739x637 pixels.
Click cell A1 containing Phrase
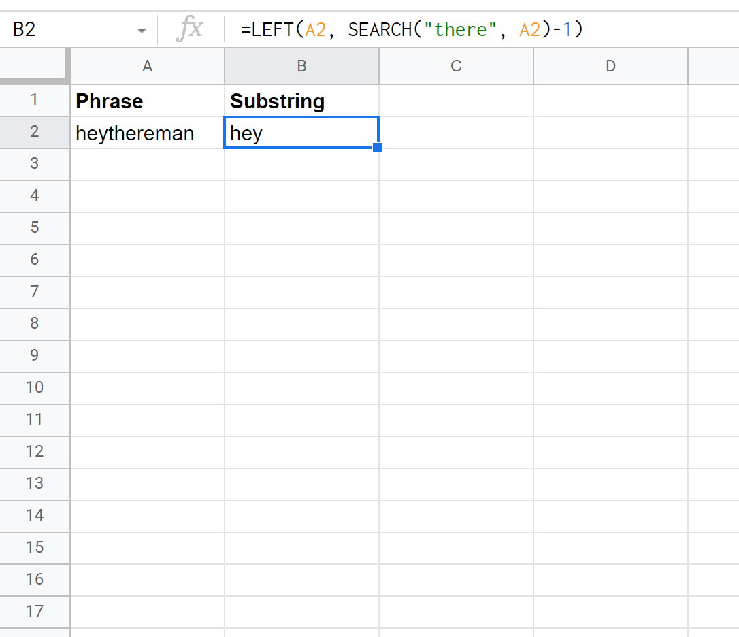click(147, 101)
